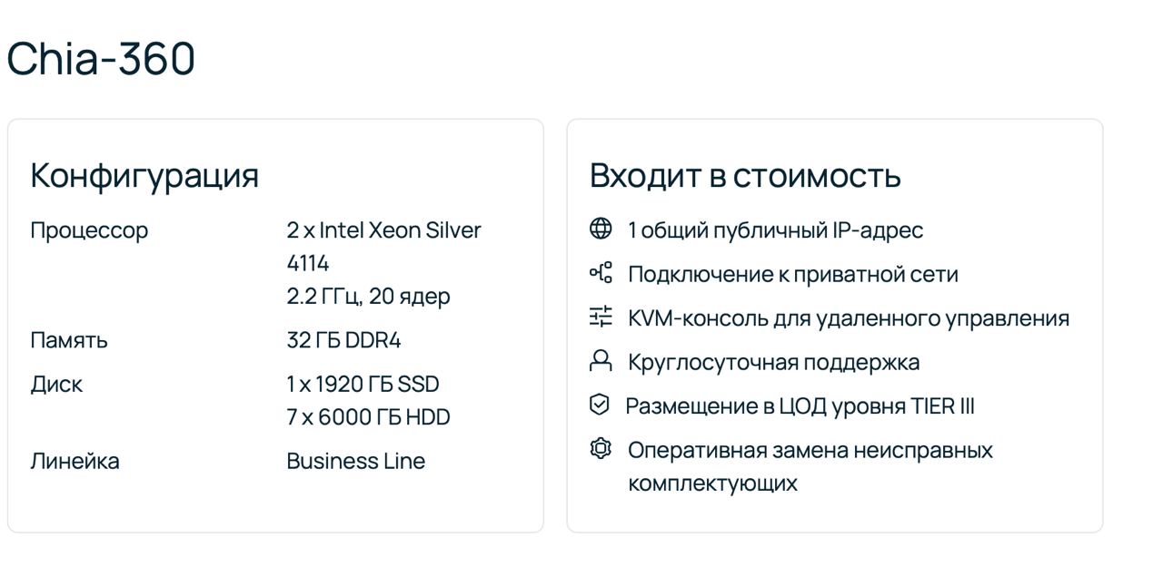Click the Круглосуточная поддержка text
The width and height of the screenshot is (1163, 576).
point(773,362)
